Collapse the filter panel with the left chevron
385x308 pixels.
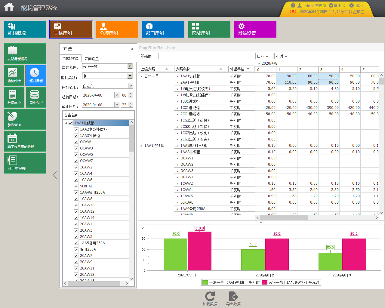(x=55, y=175)
